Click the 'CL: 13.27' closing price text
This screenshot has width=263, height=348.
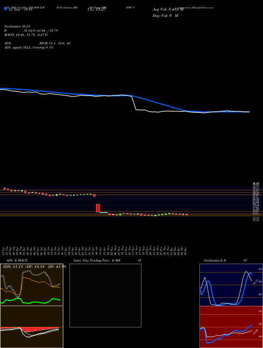(98, 10)
